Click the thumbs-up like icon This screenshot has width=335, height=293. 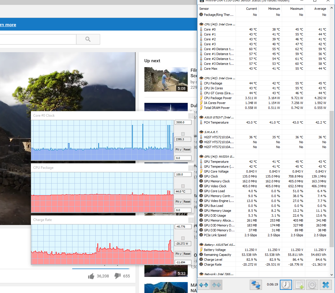pos(91,276)
